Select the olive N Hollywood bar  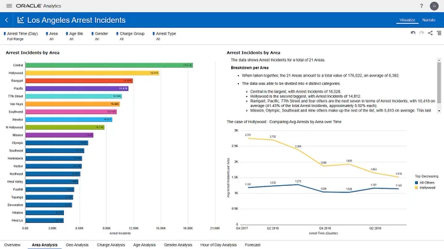coord(65,127)
